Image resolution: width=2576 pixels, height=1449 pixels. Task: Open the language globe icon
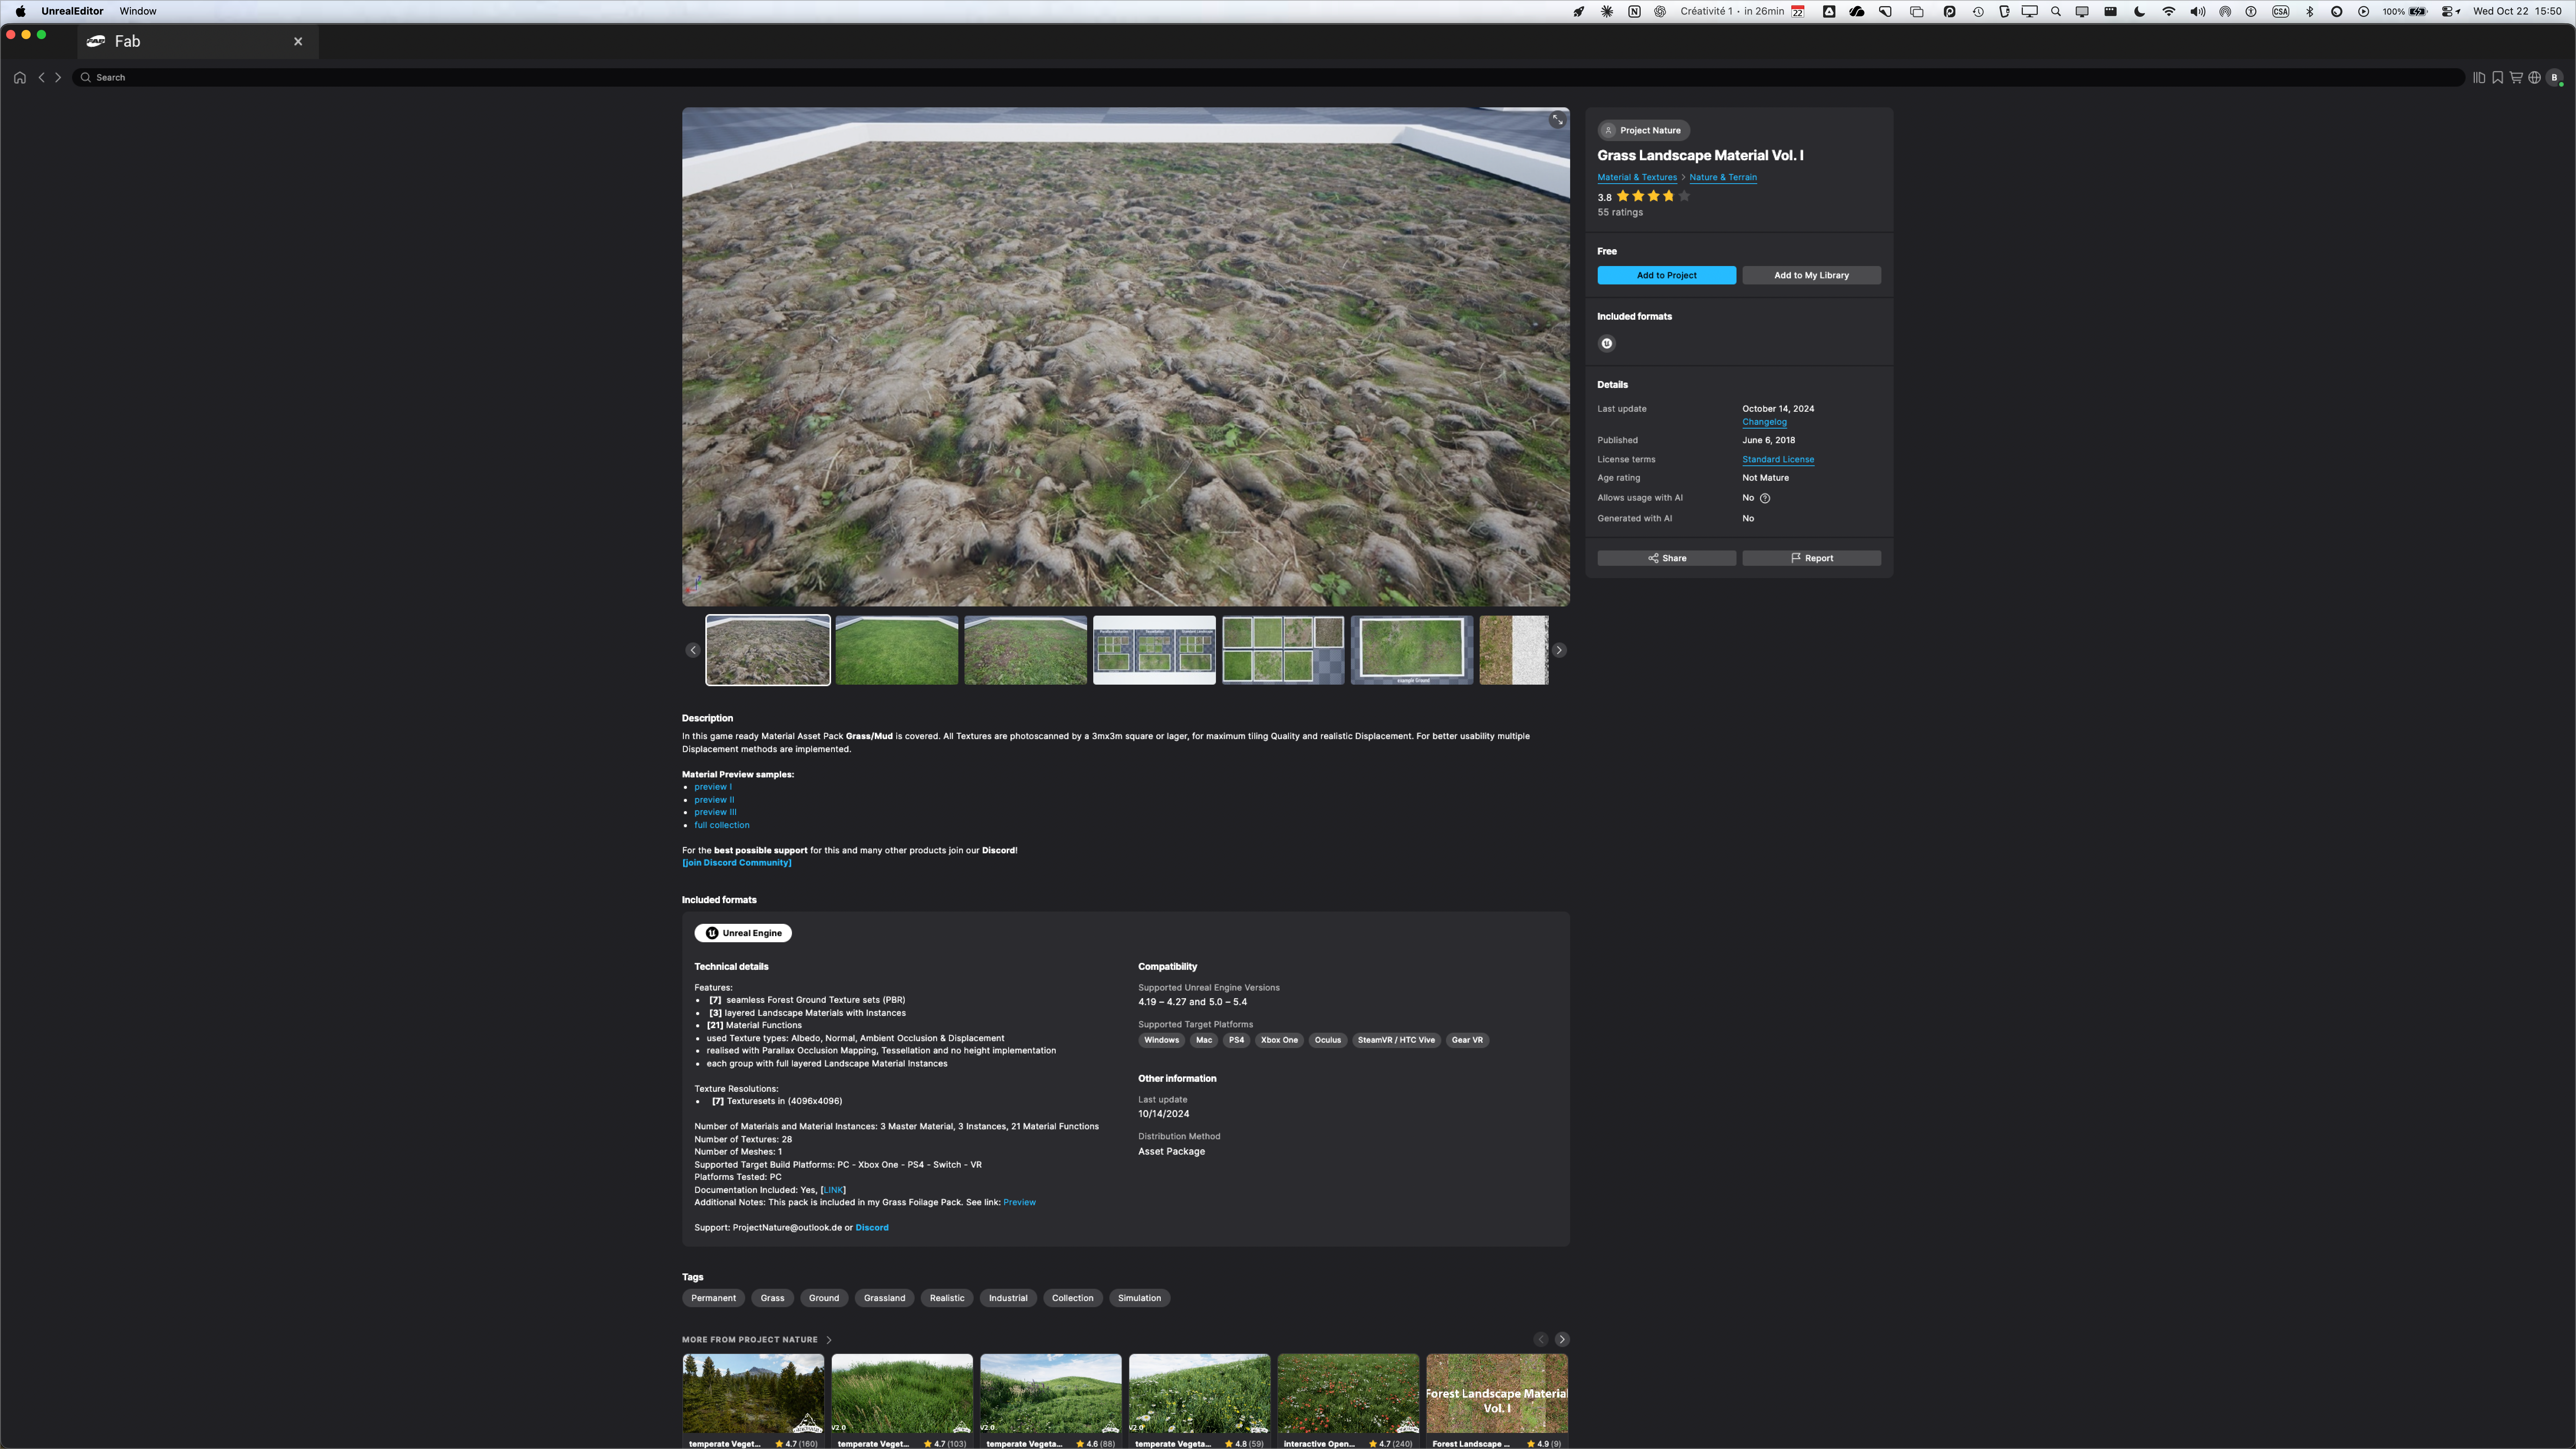coord(2534,77)
